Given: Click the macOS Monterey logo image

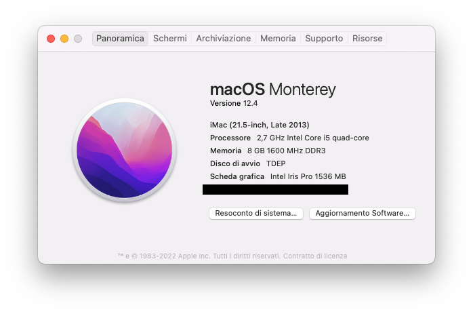Looking at the screenshot, I should pos(124,150).
